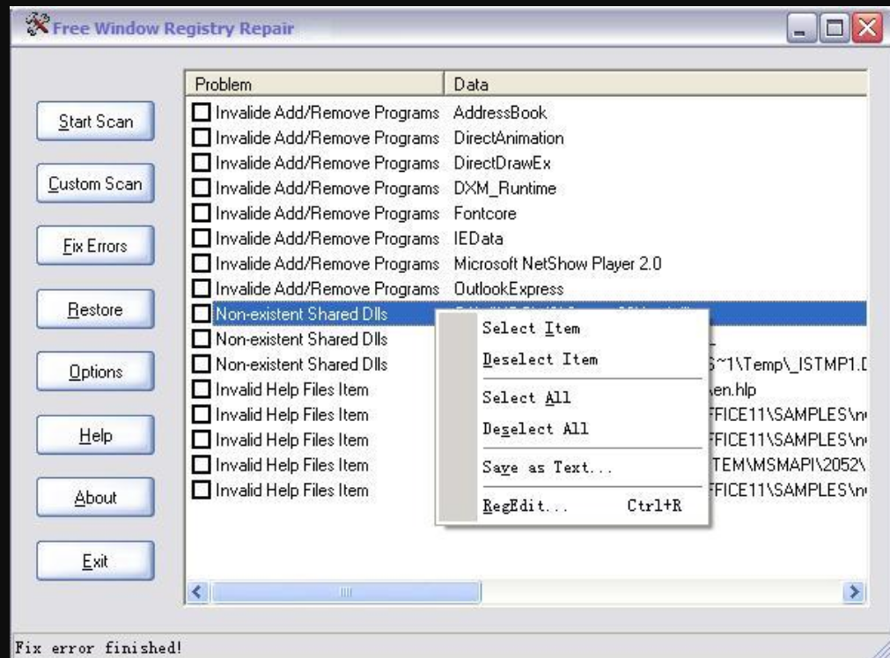Viewport: 890px width, 658px height.
Task: Check the OutlookExpress invalid program entry
Action: pyautogui.click(x=200, y=287)
